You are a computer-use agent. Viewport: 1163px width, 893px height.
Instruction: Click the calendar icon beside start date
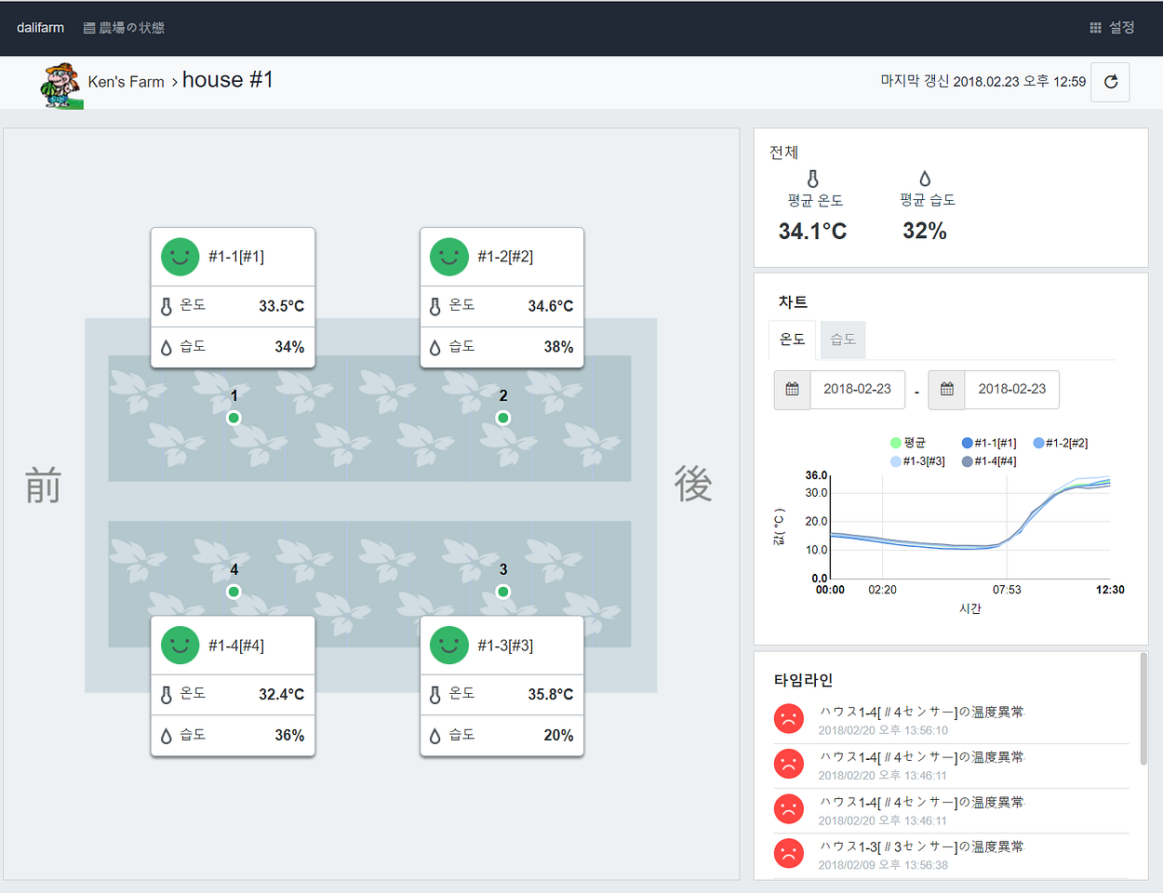(792, 389)
